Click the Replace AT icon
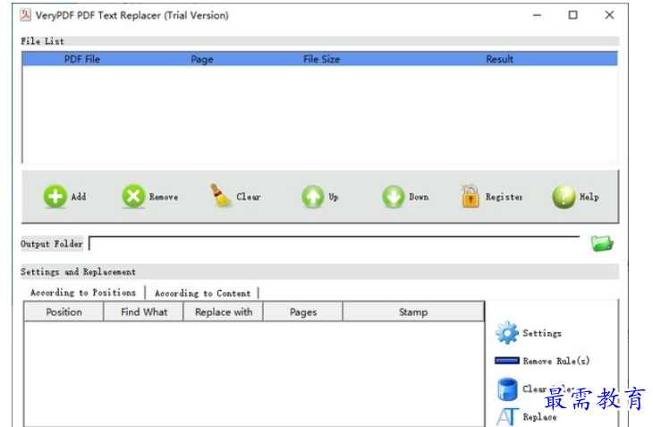This screenshot has width=653, height=427. coord(508,416)
